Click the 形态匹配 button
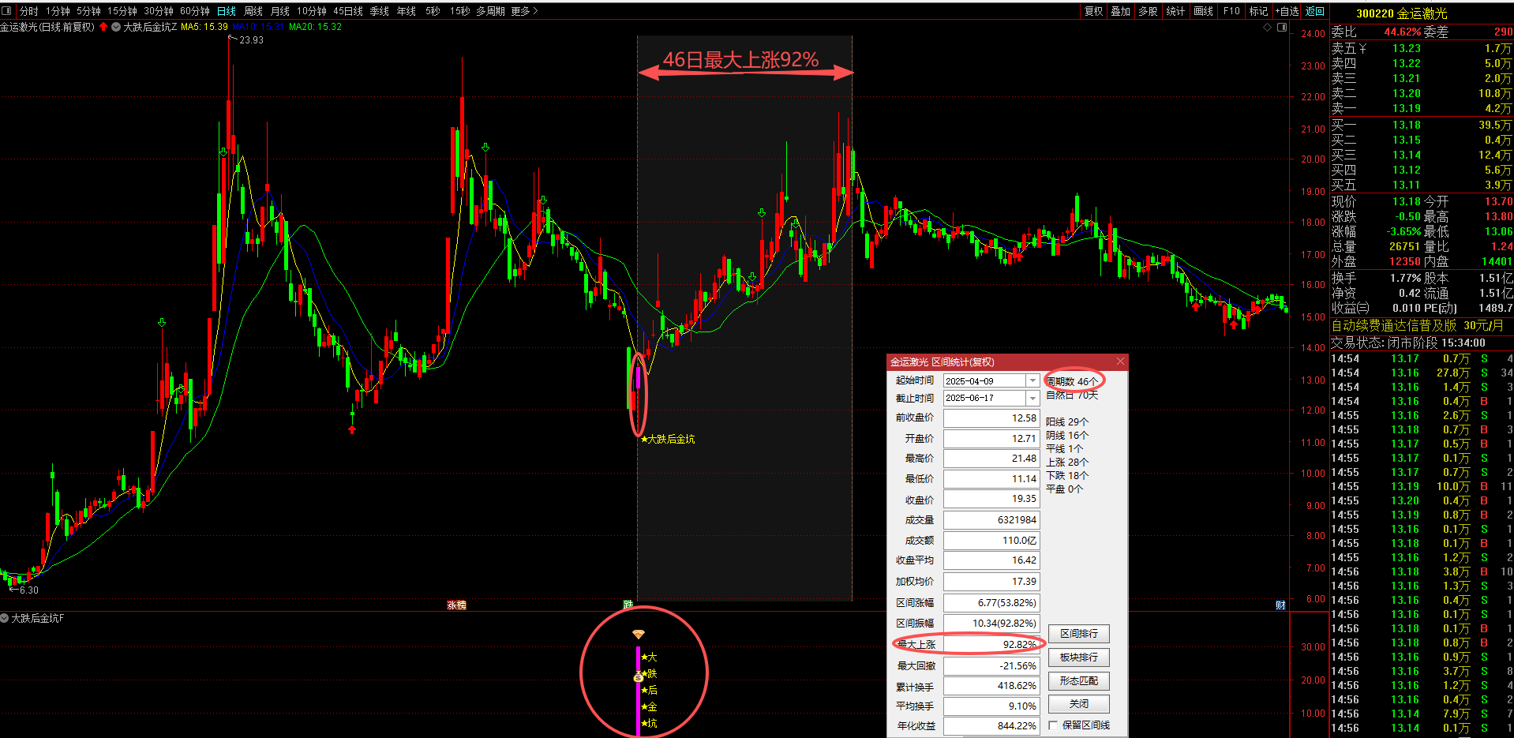Viewport: 1514px width, 738px height. coord(1079,680)
